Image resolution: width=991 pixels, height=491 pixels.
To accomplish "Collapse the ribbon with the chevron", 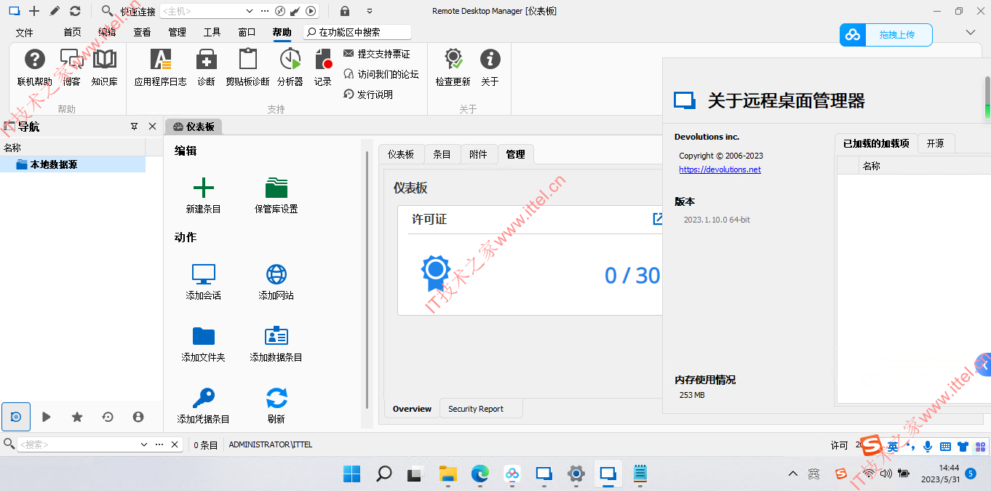I will pyautogui.click(x=970, y=32).
